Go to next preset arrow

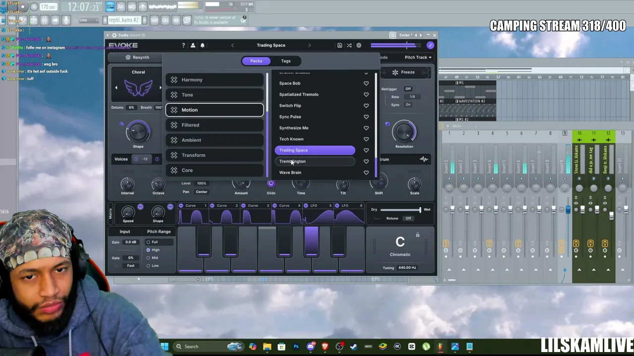310,45
